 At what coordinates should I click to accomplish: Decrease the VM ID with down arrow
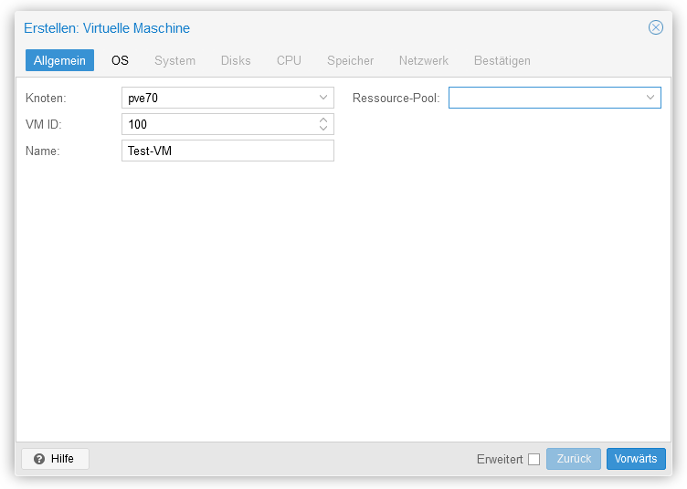pyautogui.click(x=323, y=128)
